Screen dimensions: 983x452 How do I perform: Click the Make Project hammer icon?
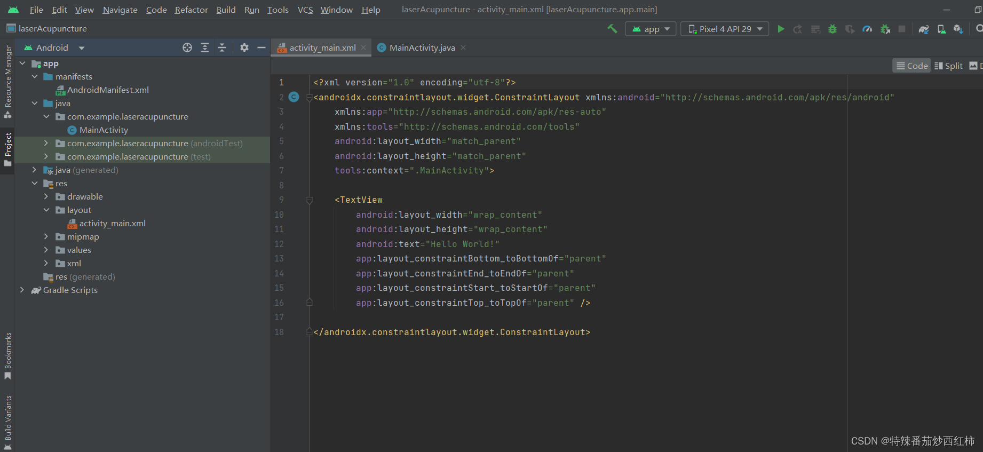point(612,29)
